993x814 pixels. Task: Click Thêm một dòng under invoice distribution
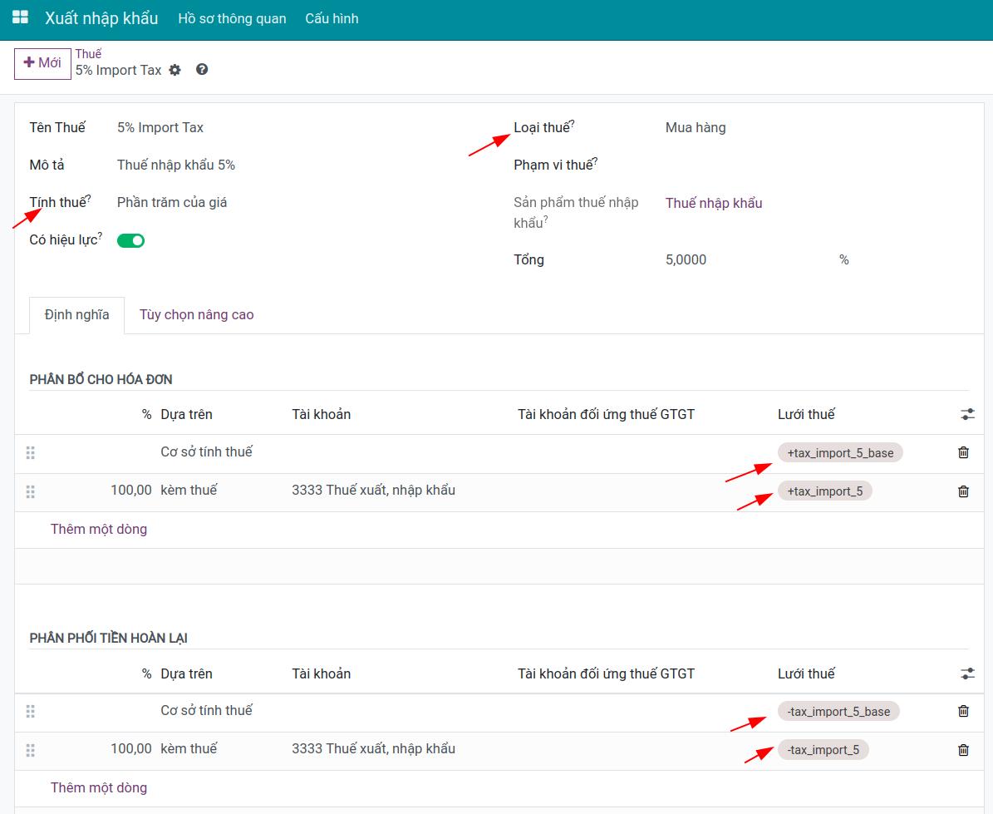pyautogui.click(x=99, y=530)
